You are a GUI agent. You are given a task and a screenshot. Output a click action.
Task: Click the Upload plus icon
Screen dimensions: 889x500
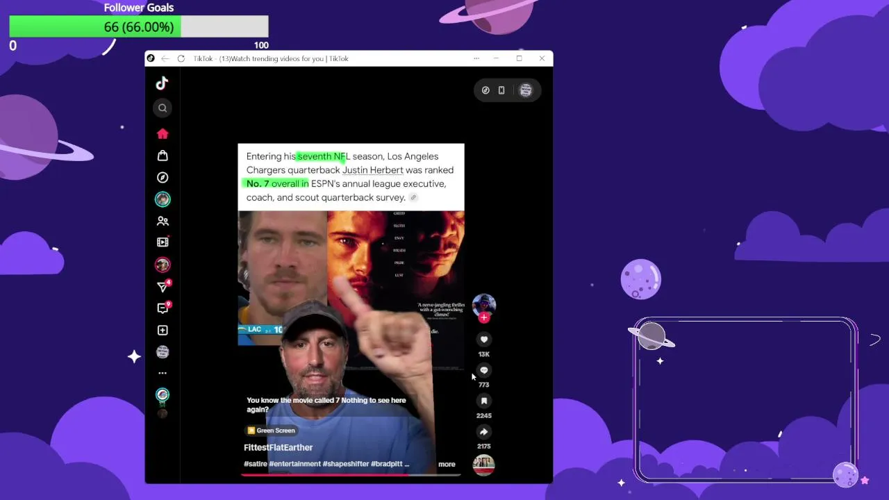pyautogui.click(x=163, y=330)
